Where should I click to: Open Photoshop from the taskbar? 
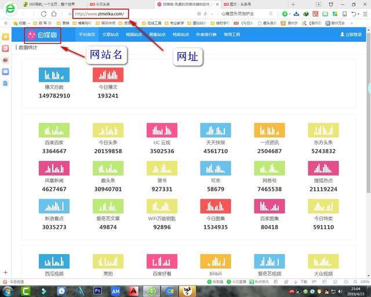98,291
